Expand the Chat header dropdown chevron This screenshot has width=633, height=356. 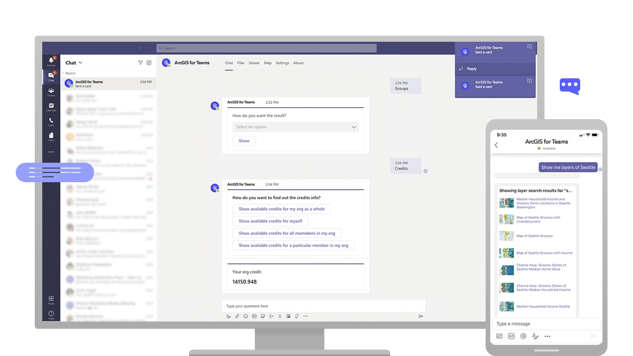(x=80, y=63)
